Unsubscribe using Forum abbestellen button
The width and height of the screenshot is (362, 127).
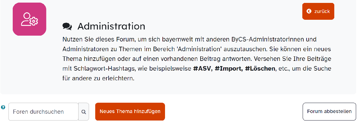(x=329, y=112)
